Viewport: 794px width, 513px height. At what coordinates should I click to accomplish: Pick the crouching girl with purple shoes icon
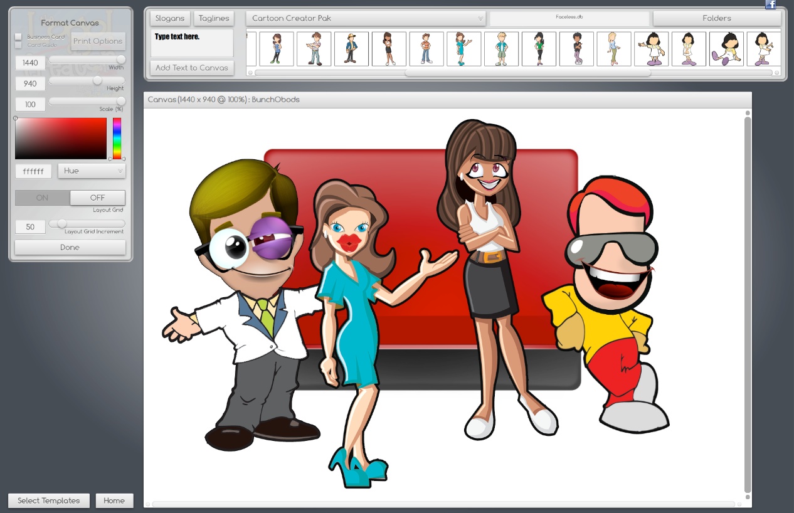(726, 48)
